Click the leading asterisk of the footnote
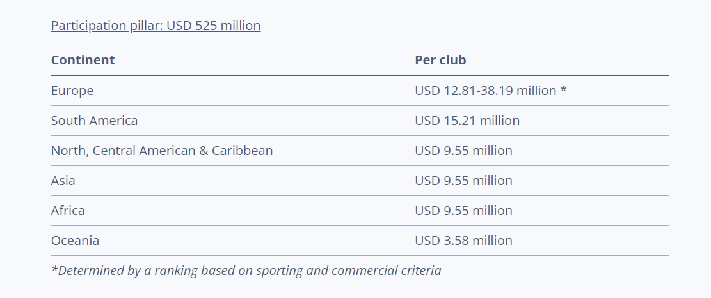 pos(54,269)
